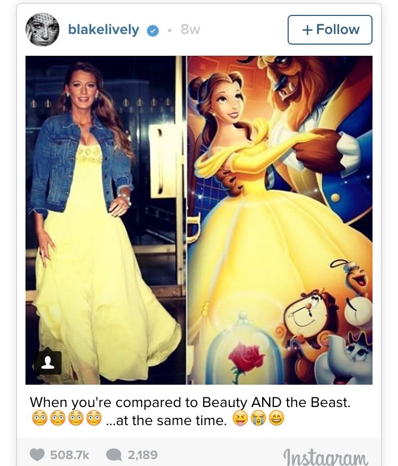Click the first flushed face emoji
The width and height of the screenshot is (398, 466).
coord(39,419)
